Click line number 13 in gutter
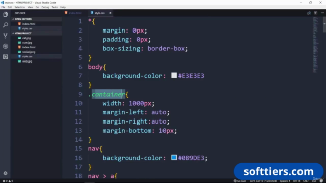 click(x=78, y=131)
